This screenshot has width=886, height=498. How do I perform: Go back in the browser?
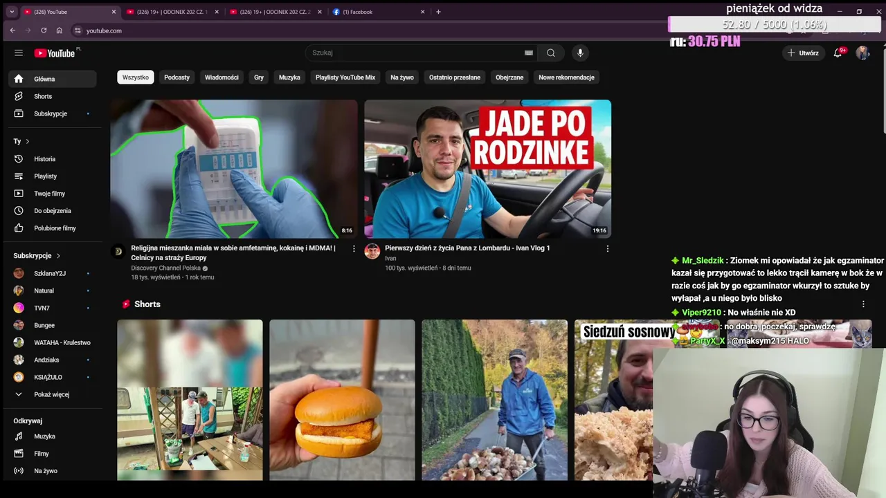(x=12, y=30)
